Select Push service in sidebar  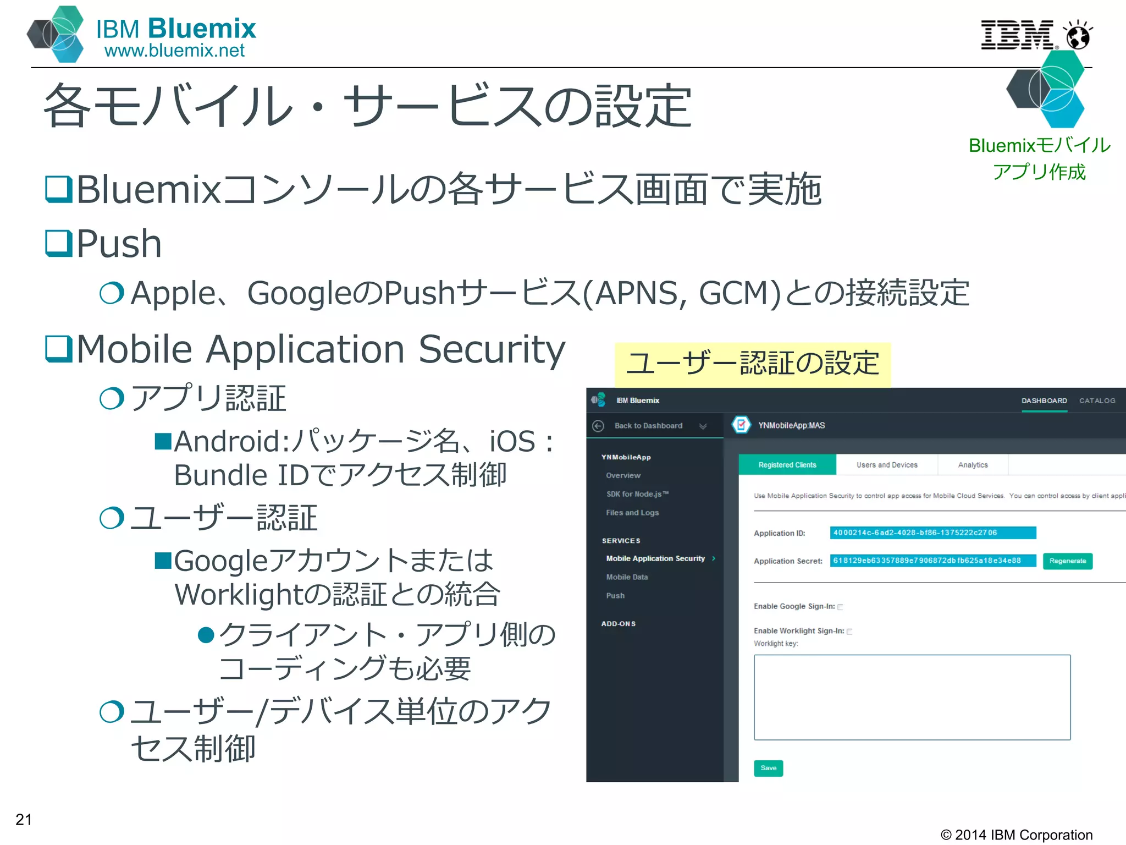[615, 596]
